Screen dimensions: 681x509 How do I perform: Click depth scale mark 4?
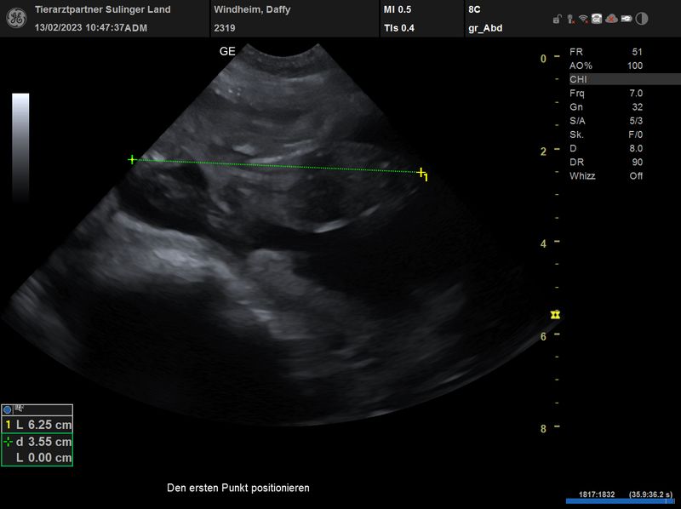(543, 244)
